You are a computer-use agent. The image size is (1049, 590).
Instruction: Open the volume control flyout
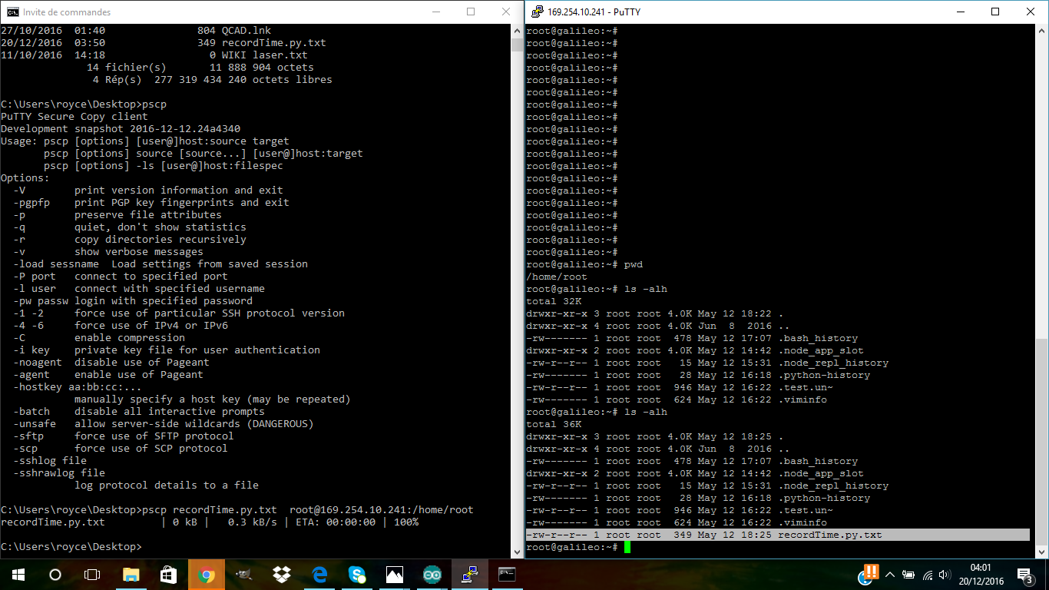pyautogui.click(x=946, y=575)
